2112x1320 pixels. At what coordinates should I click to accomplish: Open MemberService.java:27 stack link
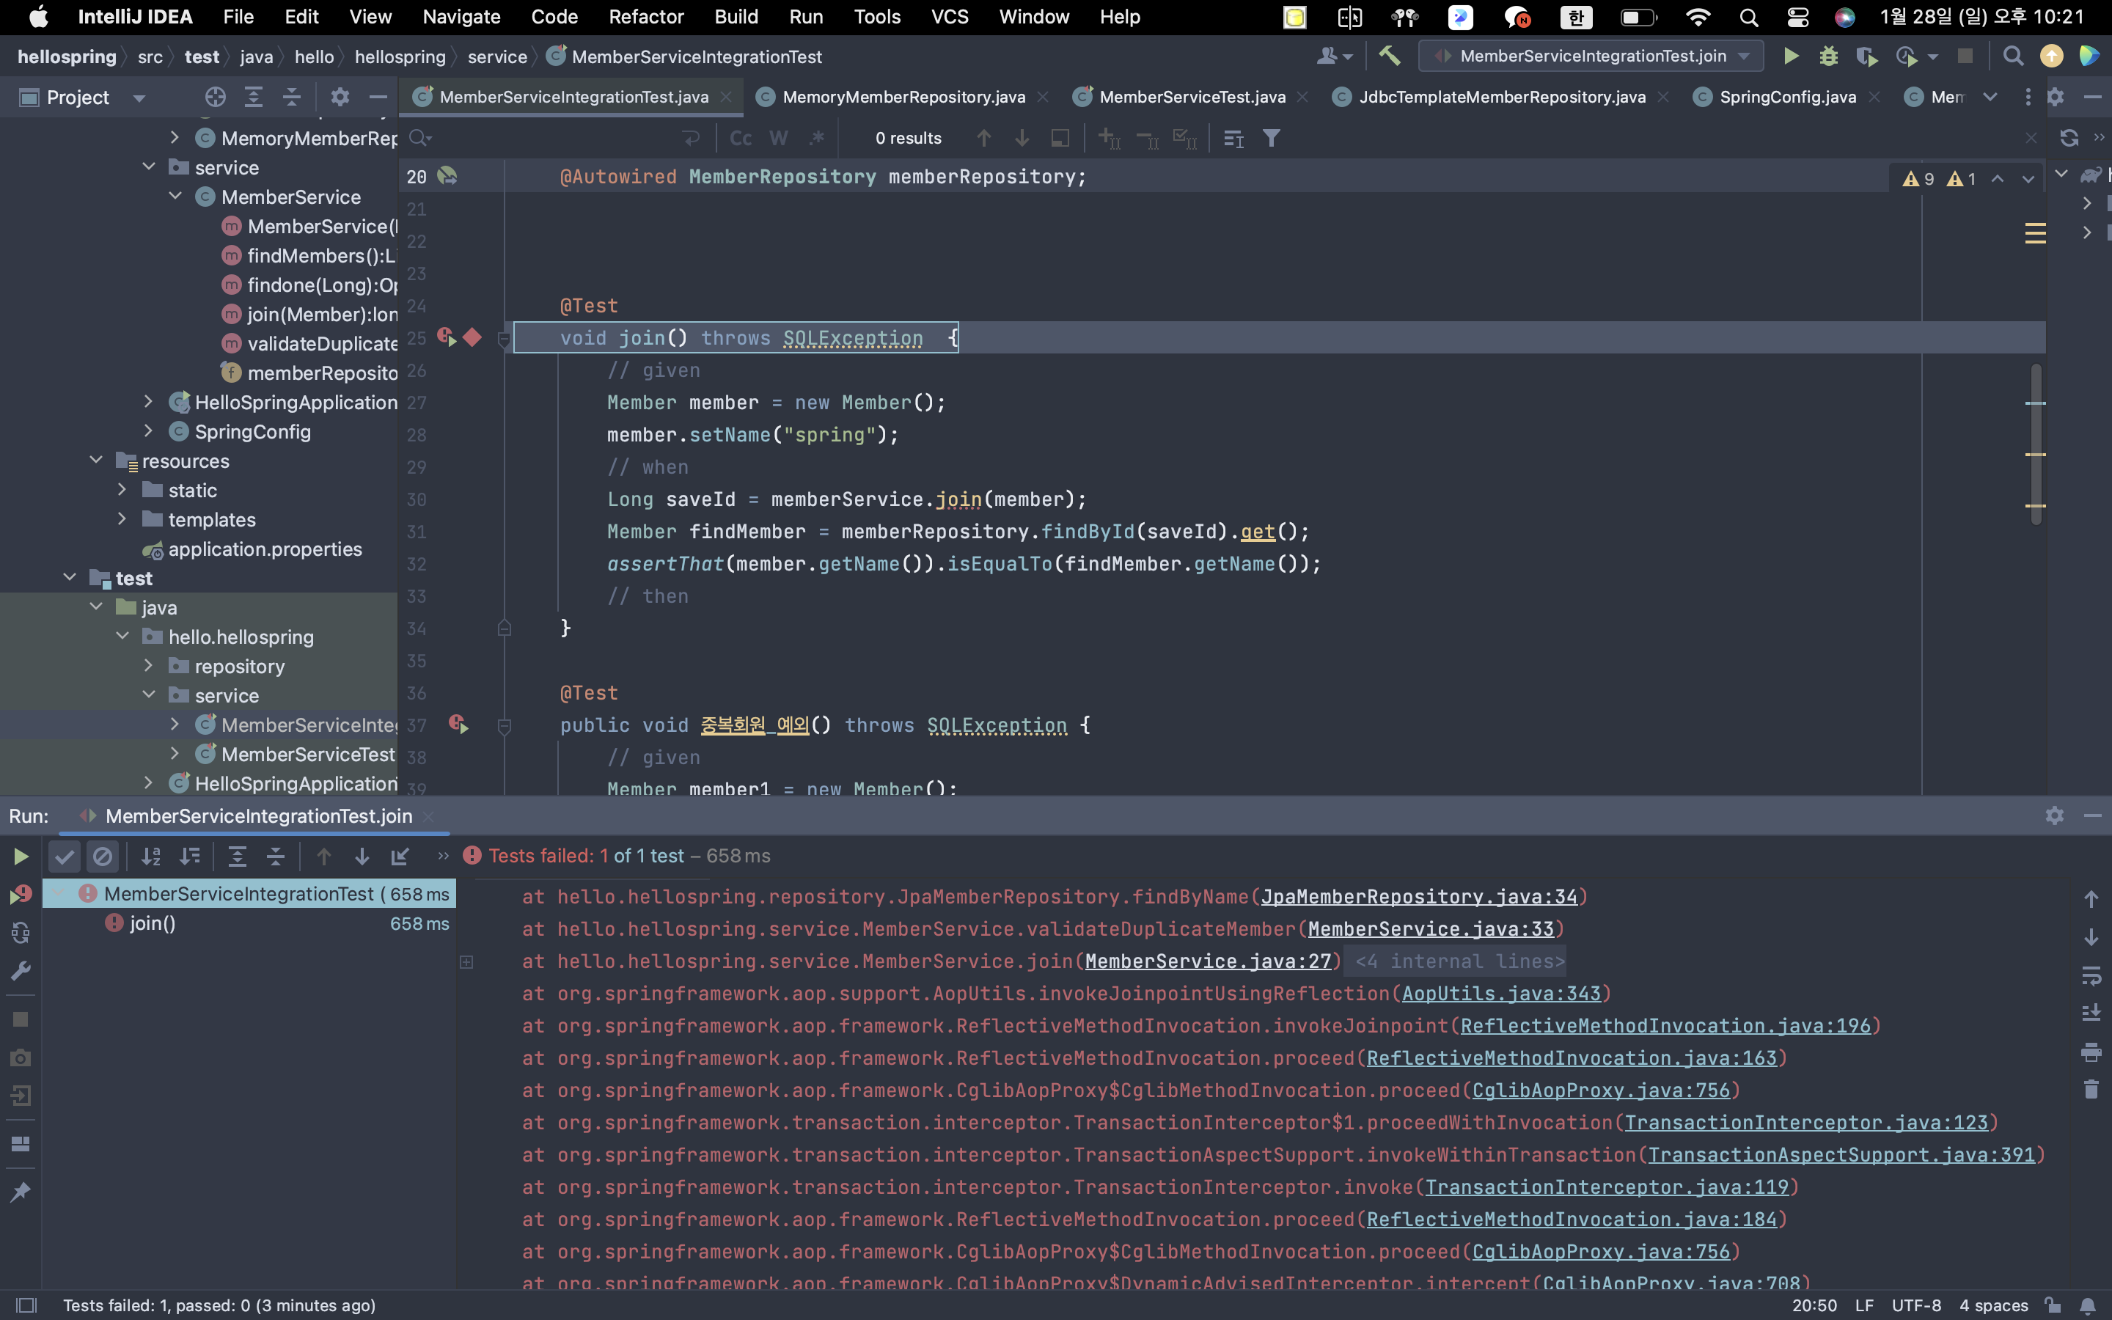pos(1208,961)
